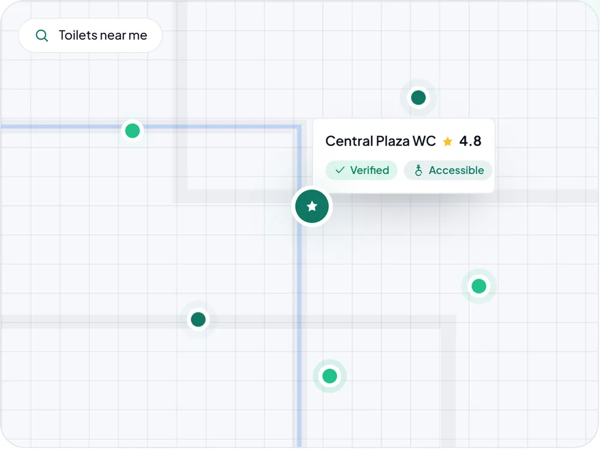Click the checkmark icon in Verified badge
Screen dimensions: 600x449
coord(340,170)
